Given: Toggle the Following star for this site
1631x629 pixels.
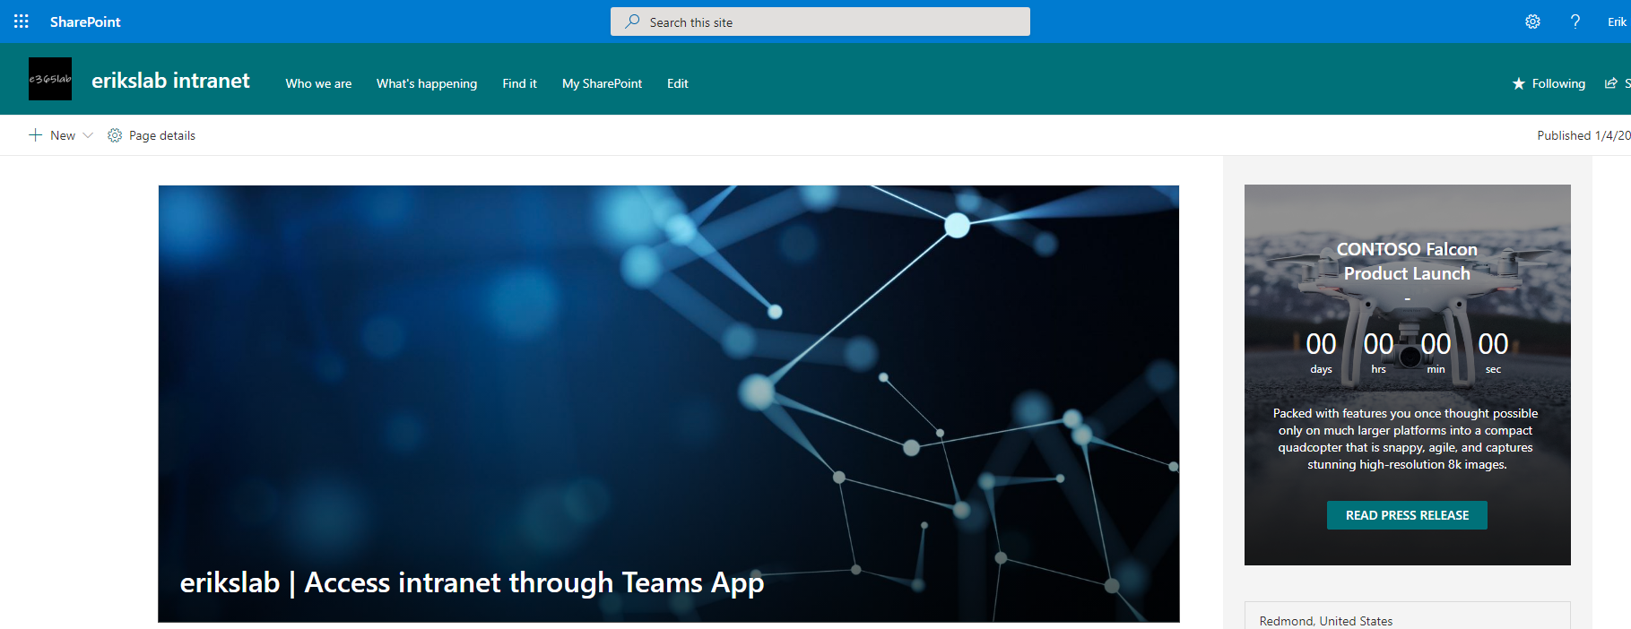Looking at the screenshot, I should 1519,83.
